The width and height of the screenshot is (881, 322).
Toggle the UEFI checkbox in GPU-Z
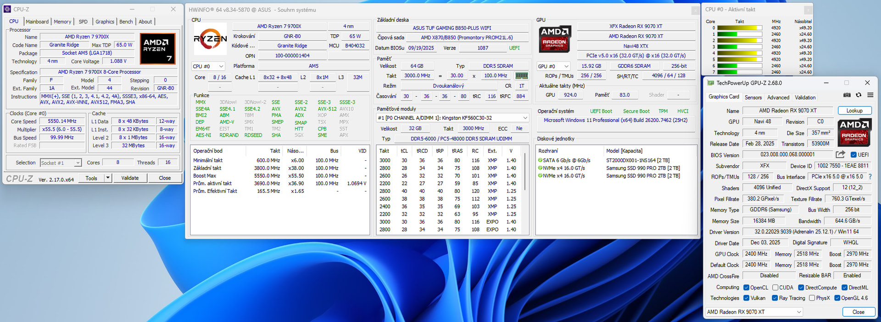tap(853, 155)
